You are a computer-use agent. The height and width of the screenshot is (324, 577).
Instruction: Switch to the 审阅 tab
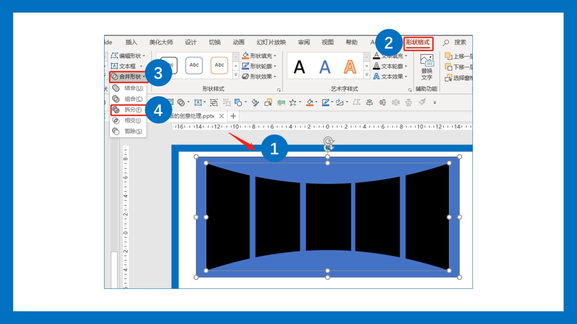pos(304,42)
